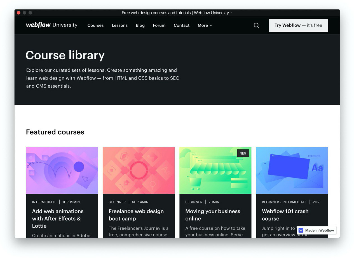Go to Lessons in the navbar
Viewport: 354px width, 258px height.
[x=119, y=25]
